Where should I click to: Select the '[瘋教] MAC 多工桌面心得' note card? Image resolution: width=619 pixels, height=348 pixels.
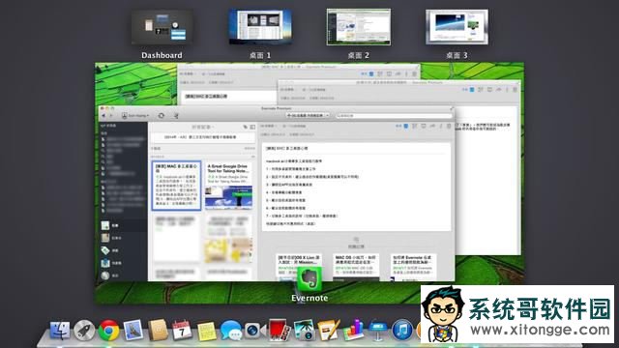176,186
